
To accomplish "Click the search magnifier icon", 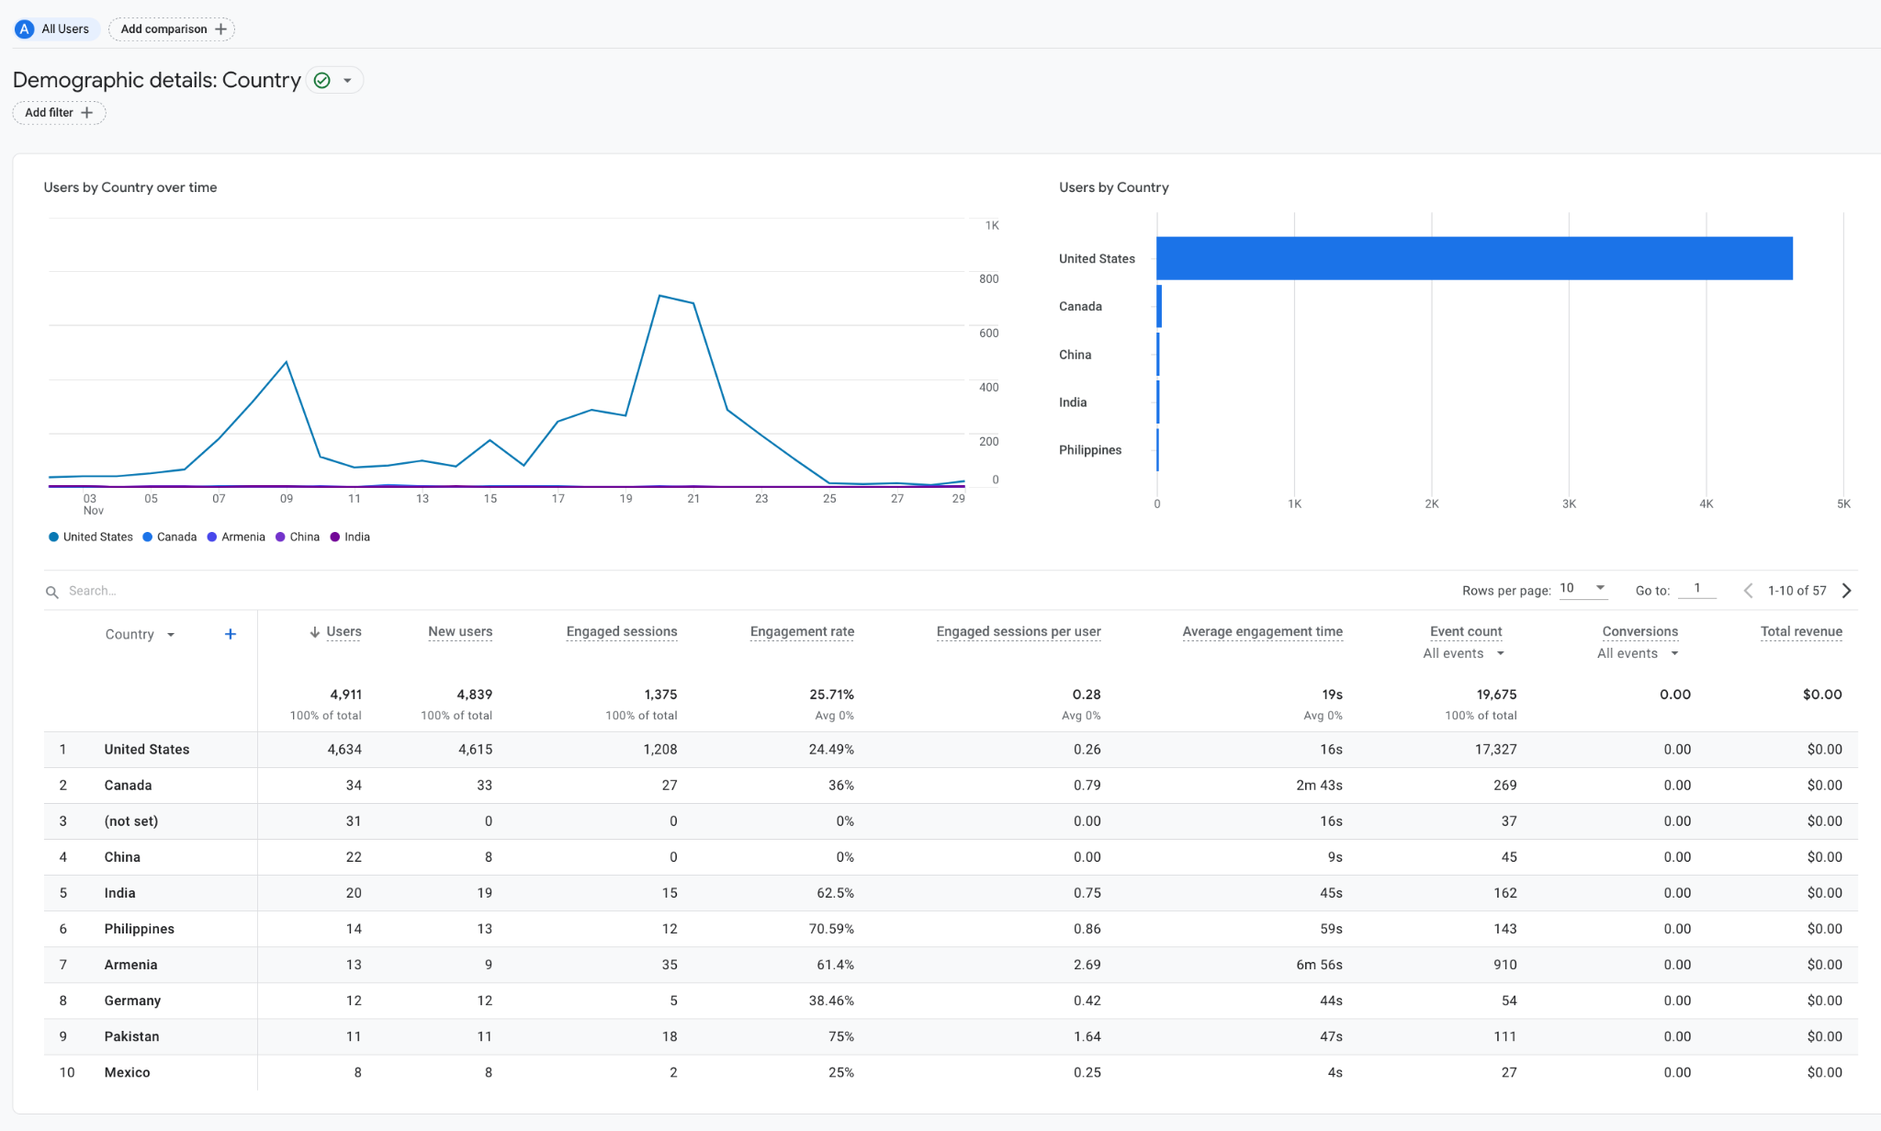I will [52, 592].
